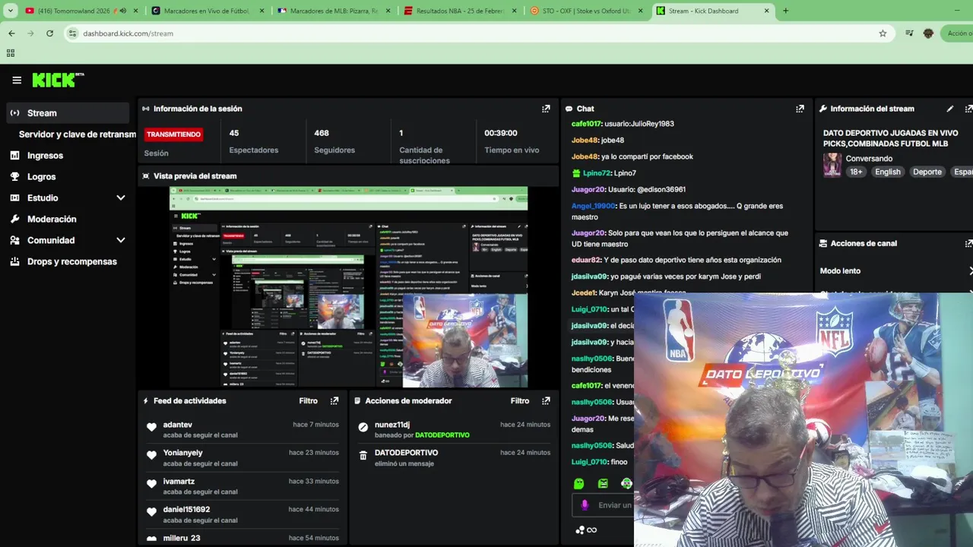The height and width of the screenshot is (547, 973).
Task: Pop out Acciones de moderador panel
Action: [x=546, y=401]
